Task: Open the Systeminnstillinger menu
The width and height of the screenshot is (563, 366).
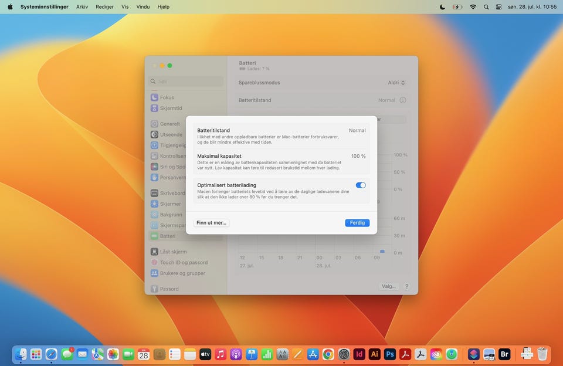Action: [44, 7]
